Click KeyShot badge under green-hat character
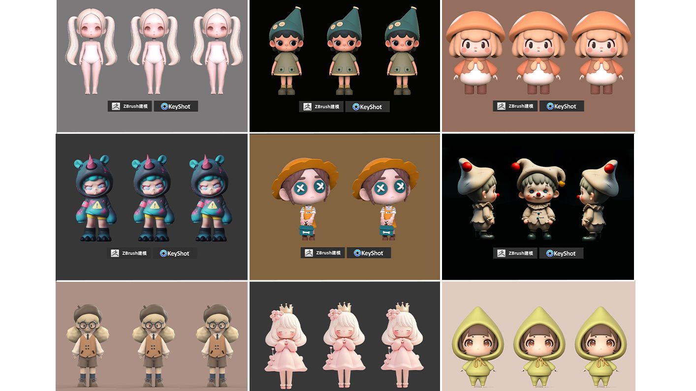Viewport: 696px width, 391px height. (x=367, y=107)
